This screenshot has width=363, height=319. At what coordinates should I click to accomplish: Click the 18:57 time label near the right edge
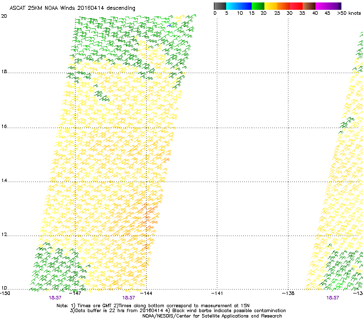(x=333, y=298)
